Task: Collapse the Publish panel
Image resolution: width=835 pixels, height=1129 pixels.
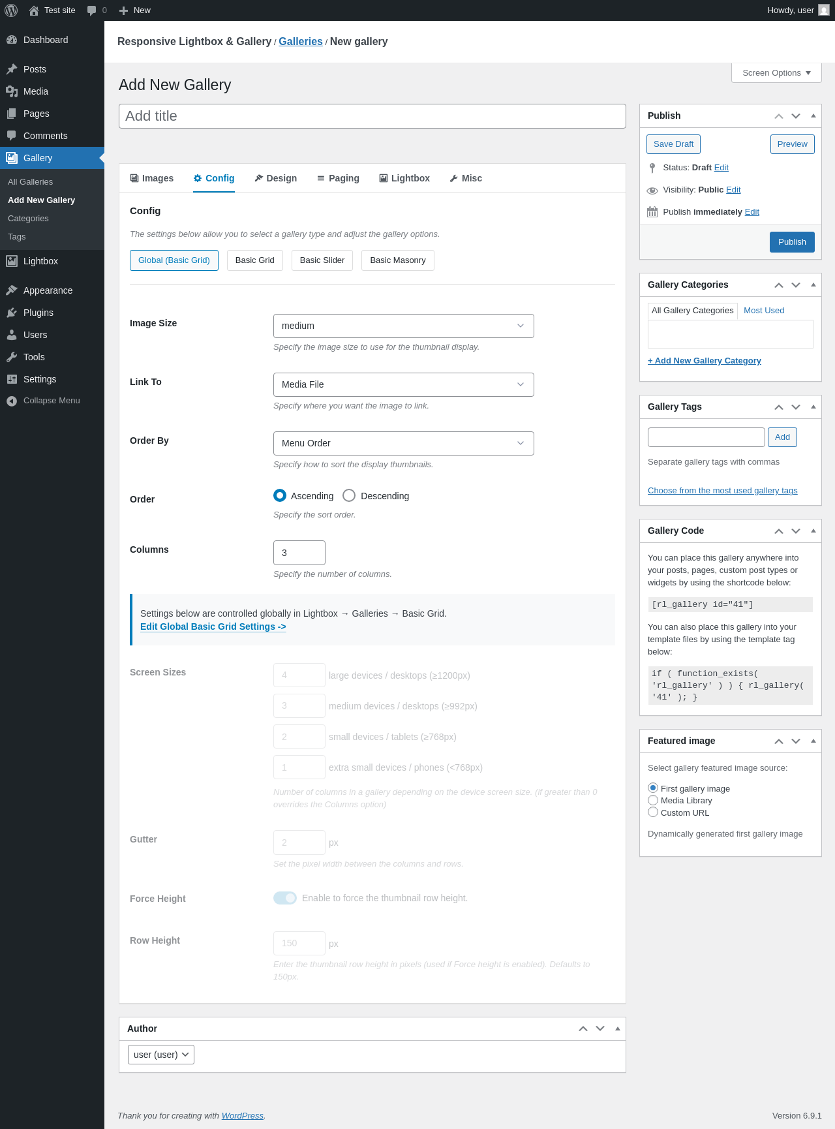Action: click(813, 116)
